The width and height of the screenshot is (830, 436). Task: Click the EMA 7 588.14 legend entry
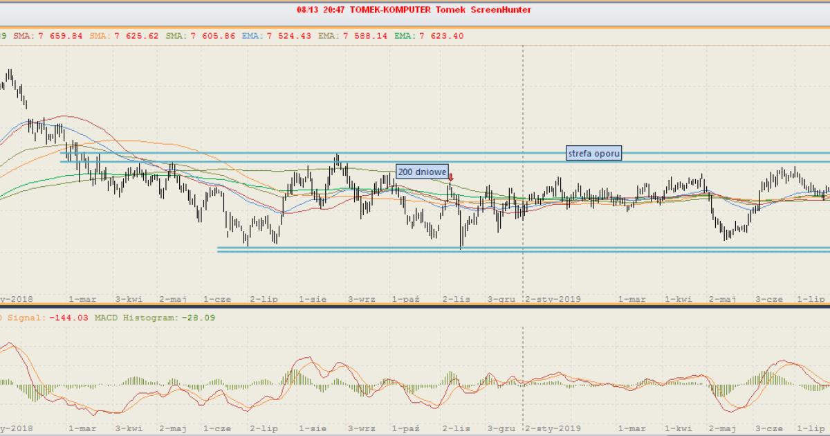[x=353, y=36]
